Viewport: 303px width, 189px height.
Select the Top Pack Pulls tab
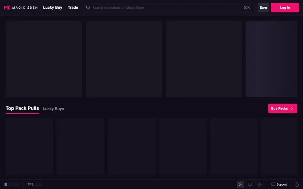22,108
